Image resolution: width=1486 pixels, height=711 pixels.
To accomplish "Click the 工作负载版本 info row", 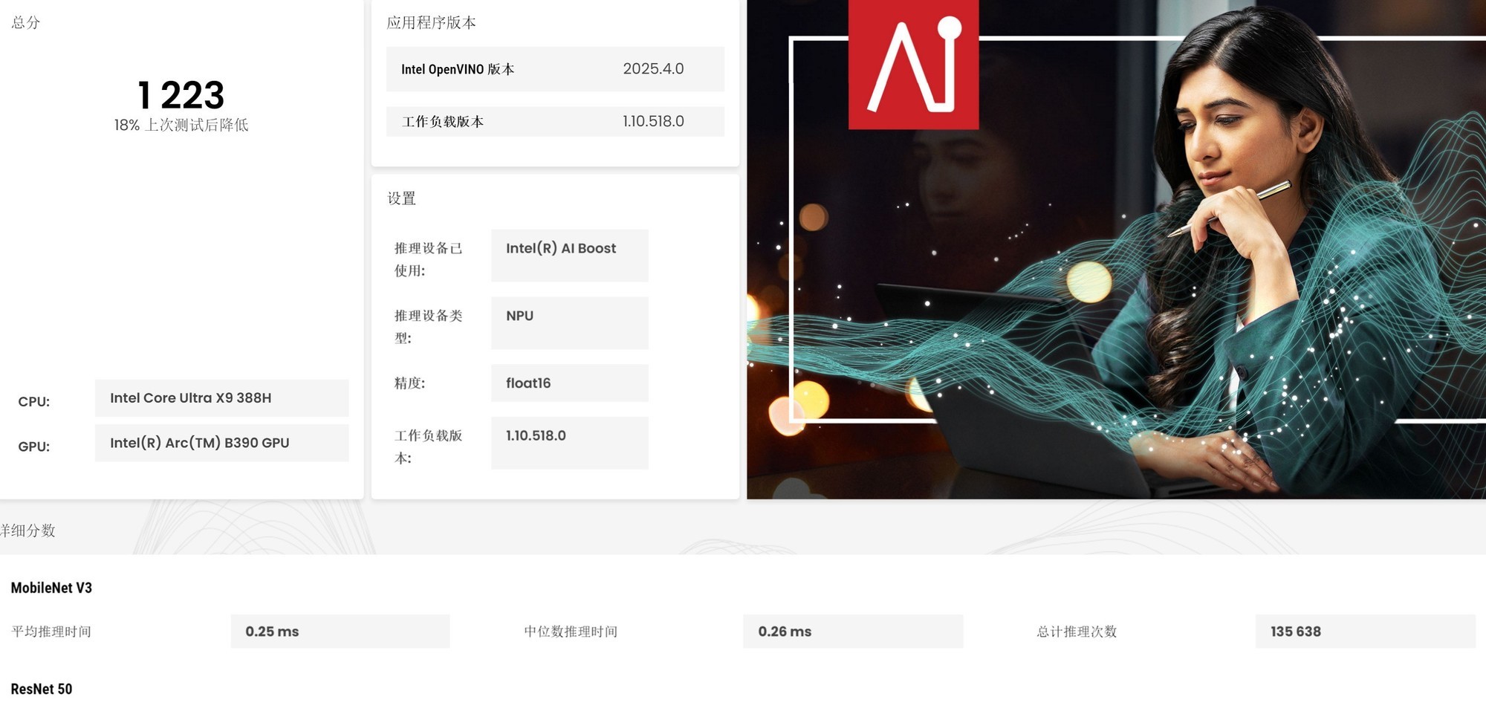I will pyautogui.click(x=554, y=121).
